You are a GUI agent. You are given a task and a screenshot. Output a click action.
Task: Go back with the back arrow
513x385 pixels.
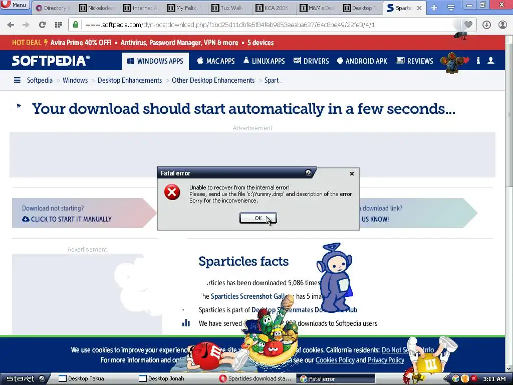pos(11,25)
